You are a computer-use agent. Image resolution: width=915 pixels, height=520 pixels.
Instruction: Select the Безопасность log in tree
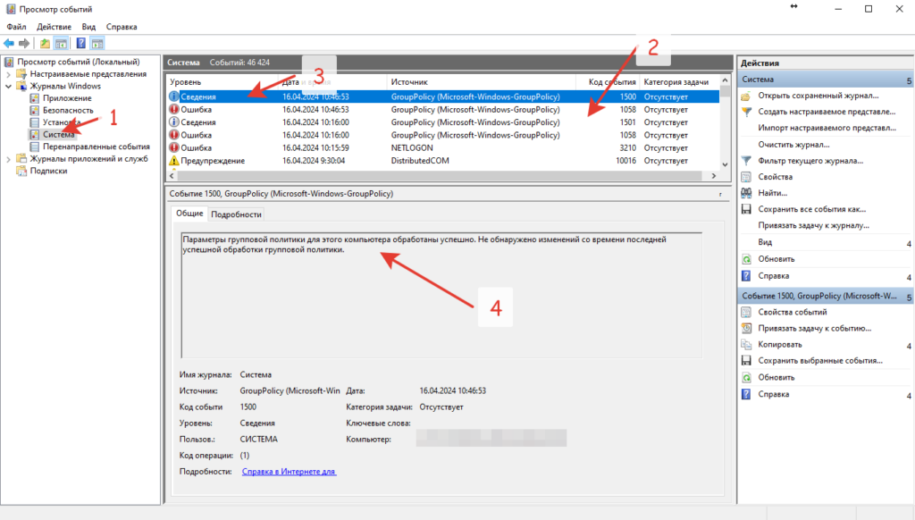pyautogui.click(x=68, y=110)
